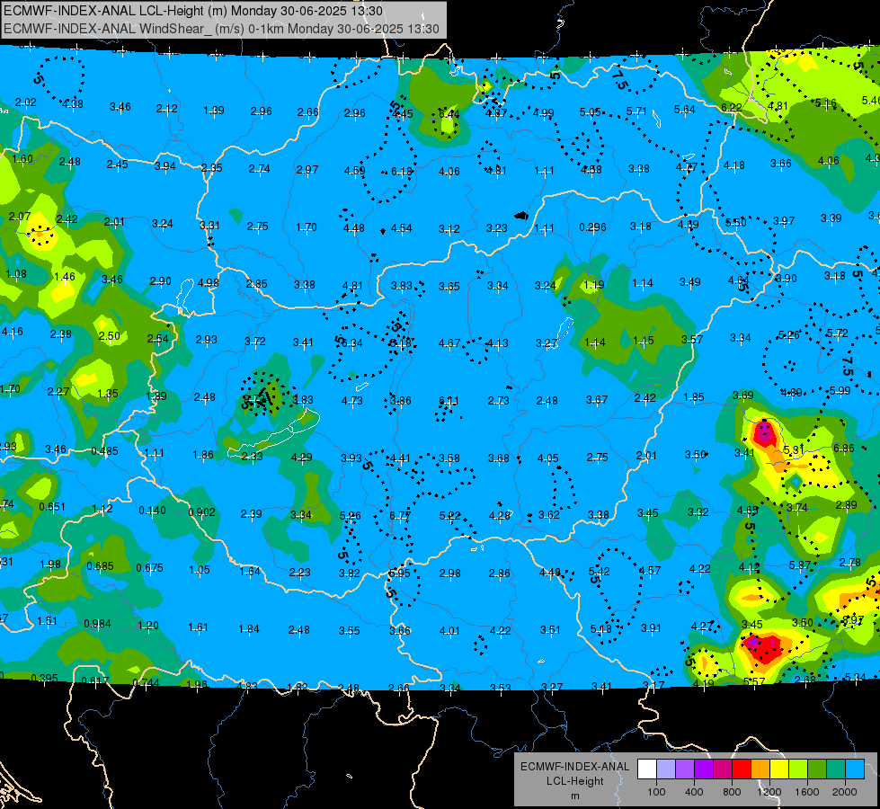Image resolution: width=880 pixels, height=809 pixels.
Task: Click the wind shear value 0.902
Action: 202,512
